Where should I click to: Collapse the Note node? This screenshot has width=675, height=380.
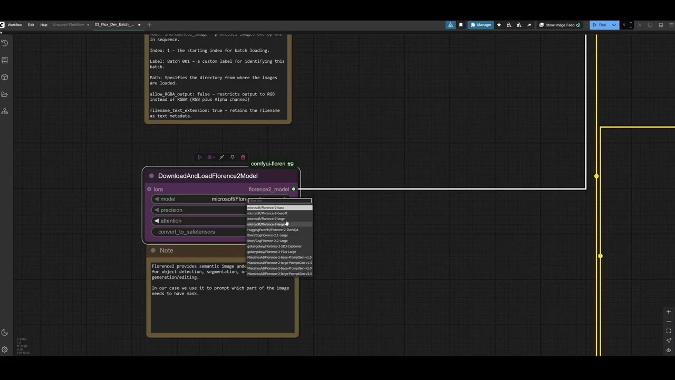click(x=153, y=251)
